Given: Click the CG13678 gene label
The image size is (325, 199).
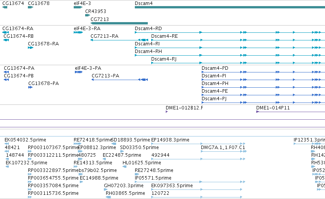Looking at the screenshot, I should [39, 3].
